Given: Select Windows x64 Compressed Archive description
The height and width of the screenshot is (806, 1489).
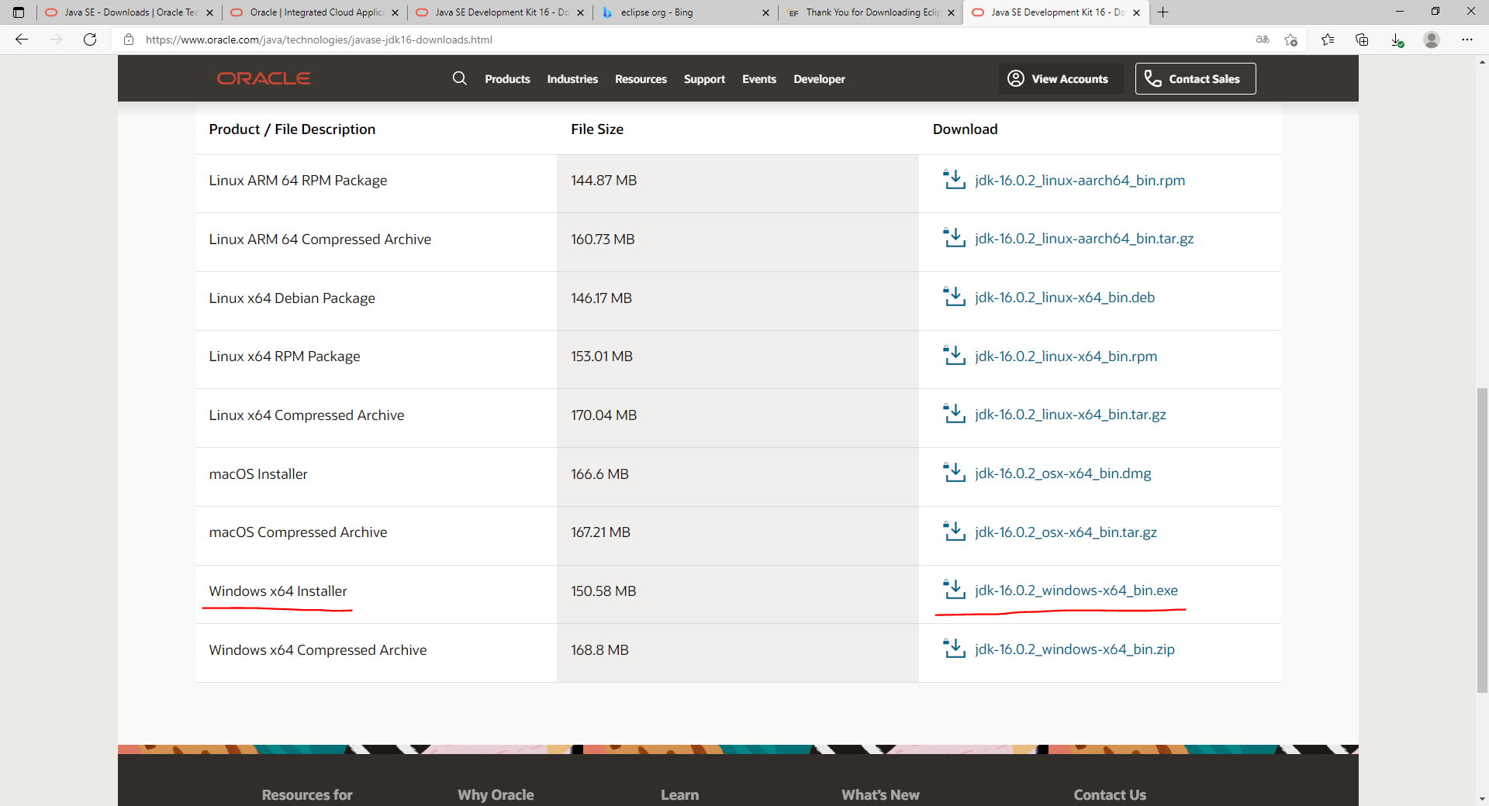Looking at the screenshot, I should point(317,649).
